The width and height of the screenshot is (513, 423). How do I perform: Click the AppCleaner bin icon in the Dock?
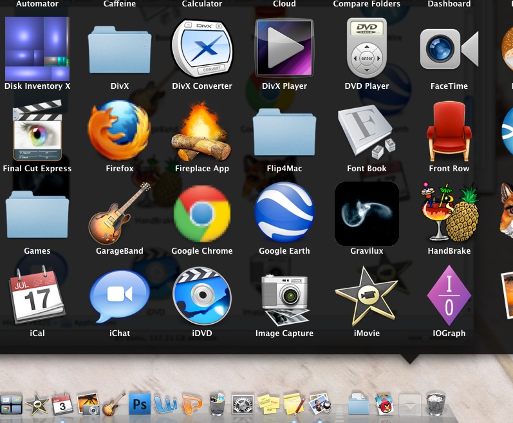point(217,404)
